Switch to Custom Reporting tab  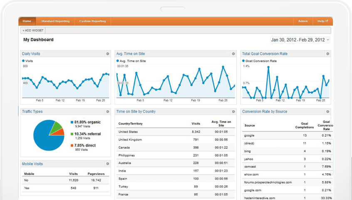tap(92, 21)
